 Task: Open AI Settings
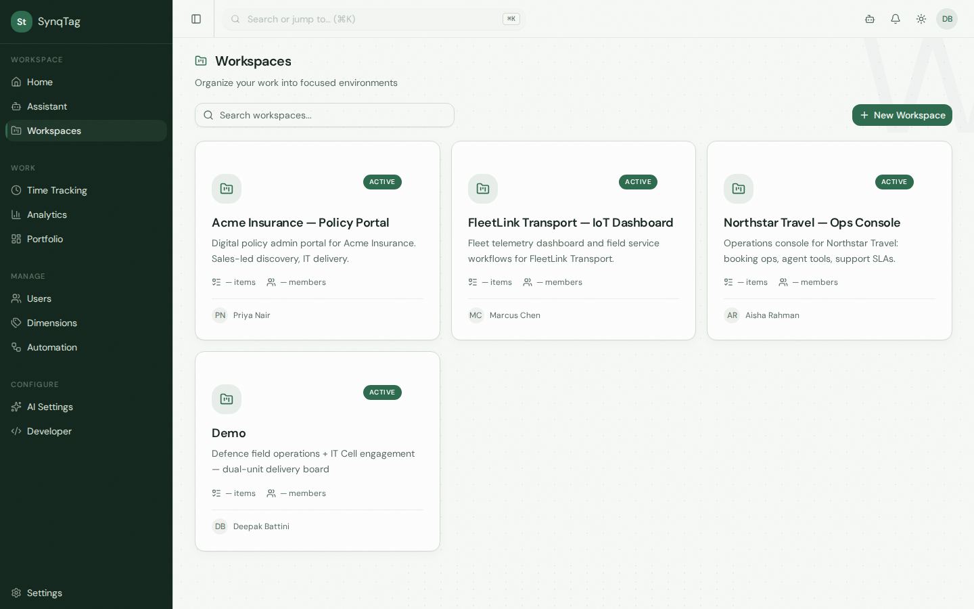[x=86, y=407]
